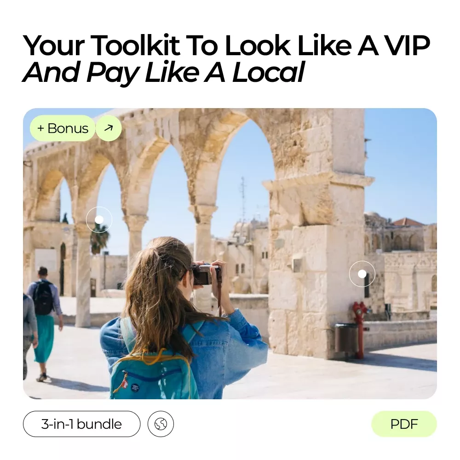Click the italic text And Pay Like A Local

[164, 72]
